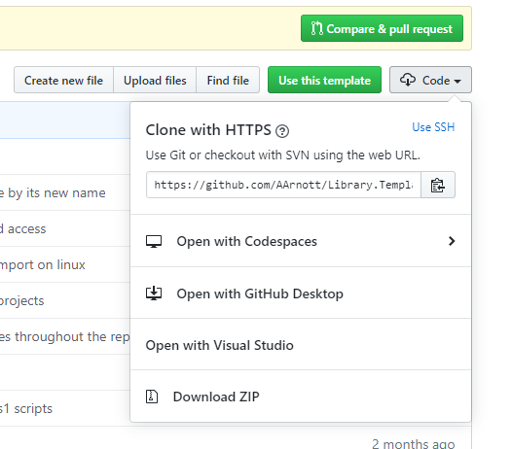Viewport: 512px width, 449px height.
Task: Click the cloud download icon on Code button
Action: [x=408, y=80]
